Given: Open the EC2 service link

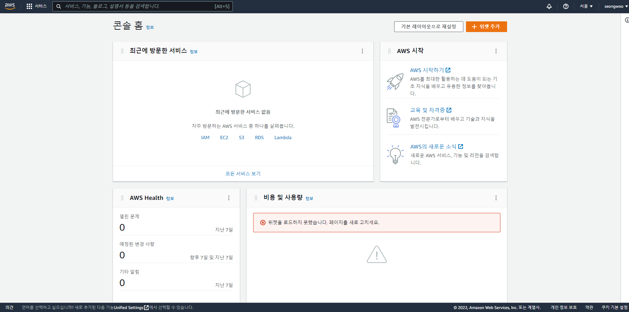Looking at the screenshot, I should click(224, 137).
